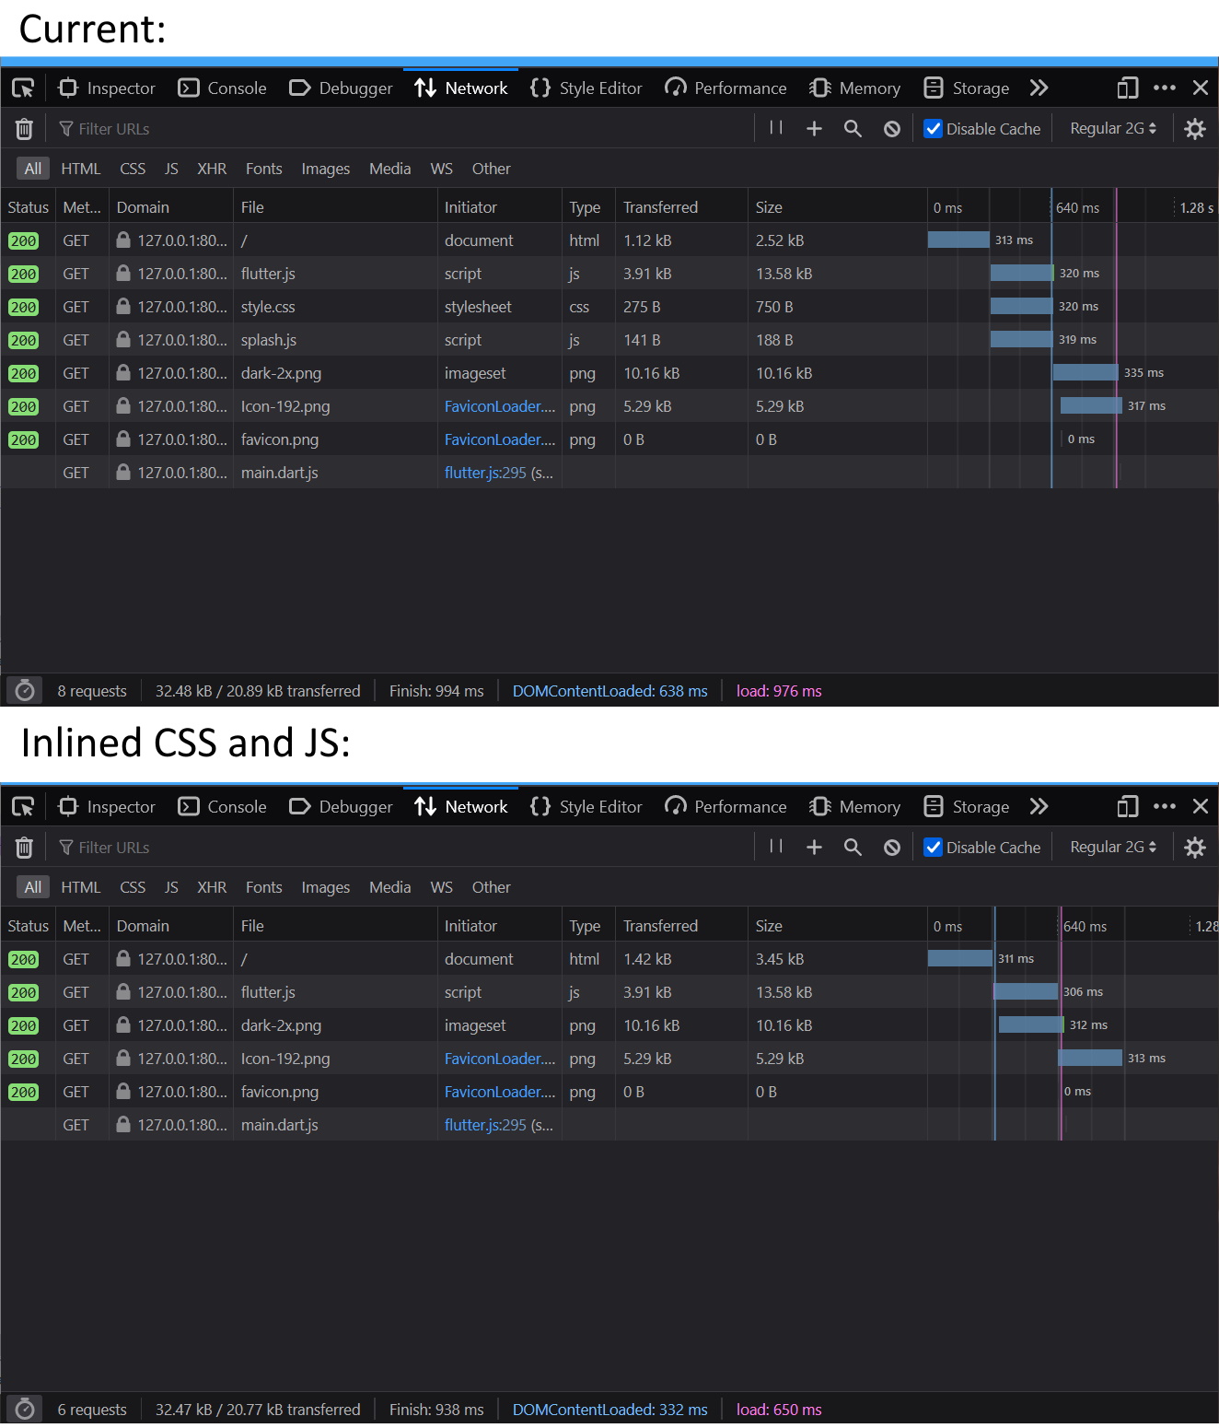The width and height of the screenshot is (1219, 1428).
Task: Open the Console panel
Action: click(222, 88)
